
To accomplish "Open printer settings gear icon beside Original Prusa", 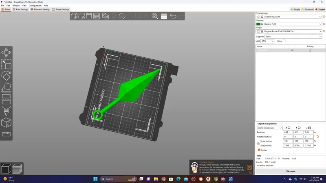I will coord(324,31).
